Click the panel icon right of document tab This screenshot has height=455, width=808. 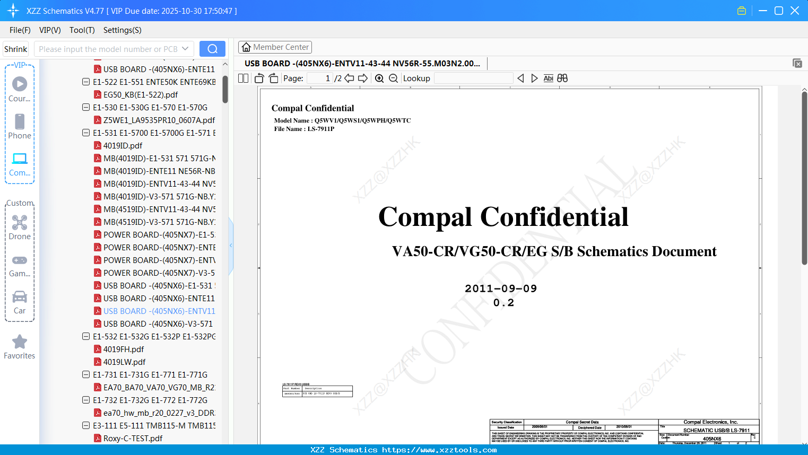(797, 63)
